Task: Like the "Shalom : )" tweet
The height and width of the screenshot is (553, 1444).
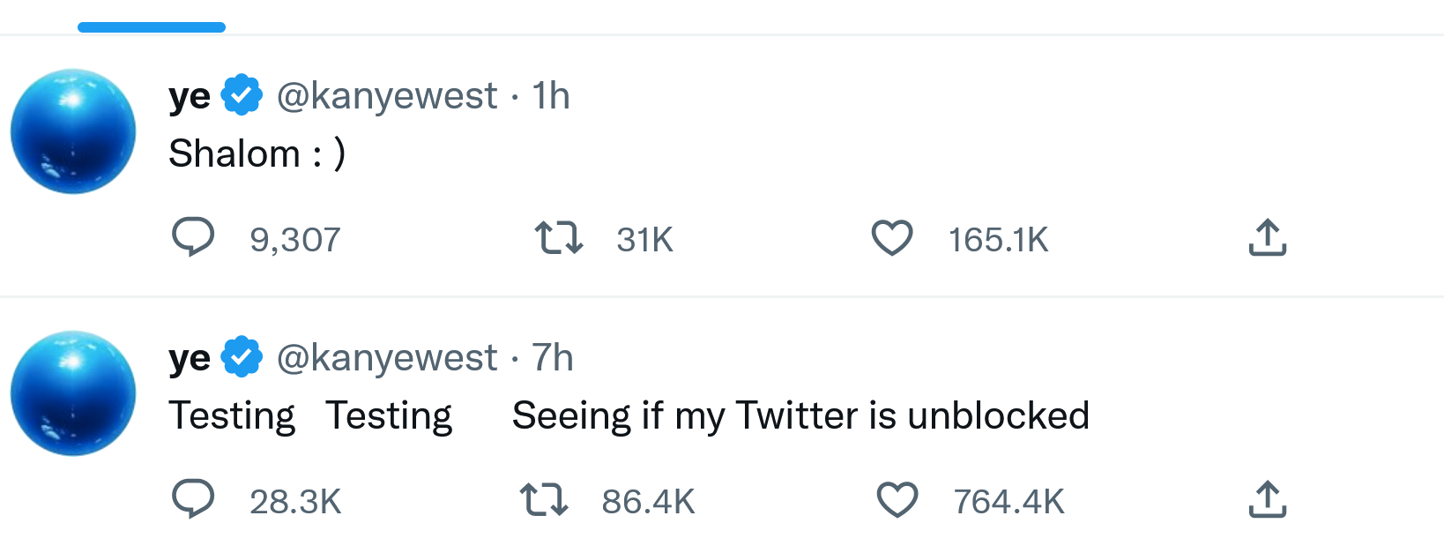Action: click(892, 238)
